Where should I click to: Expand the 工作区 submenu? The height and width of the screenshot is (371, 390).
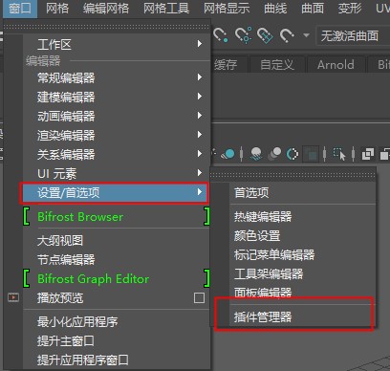(x=117, y=44)
